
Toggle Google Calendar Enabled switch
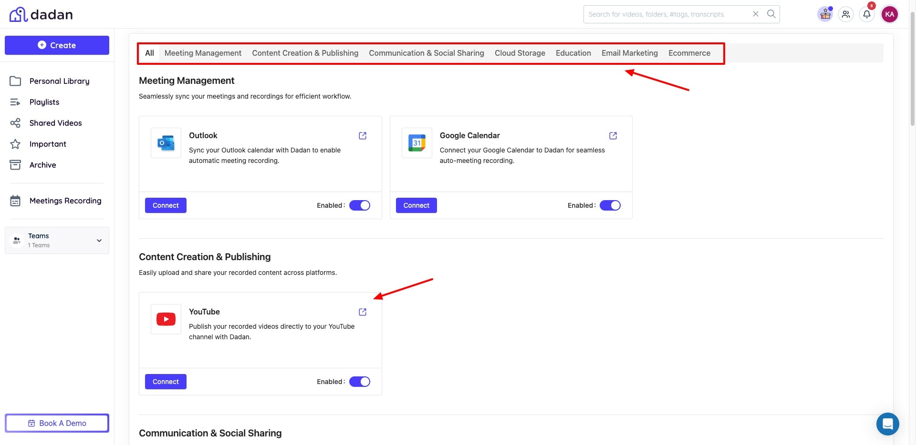610,205
